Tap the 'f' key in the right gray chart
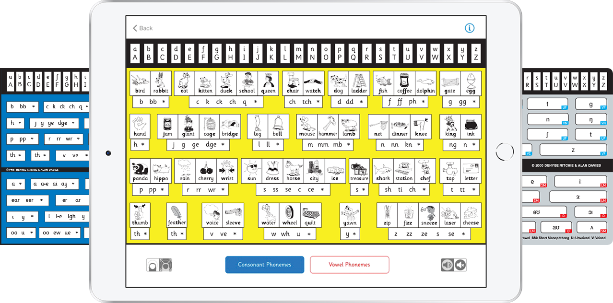613x303 pixels. click(x=547, y=104)
